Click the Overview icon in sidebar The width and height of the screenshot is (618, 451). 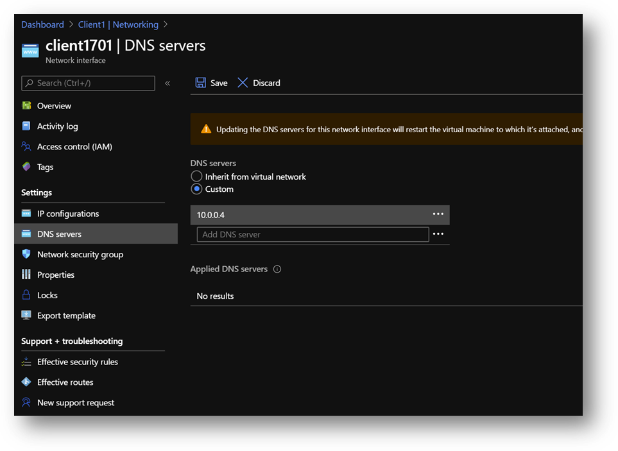(x=26, y=106)
